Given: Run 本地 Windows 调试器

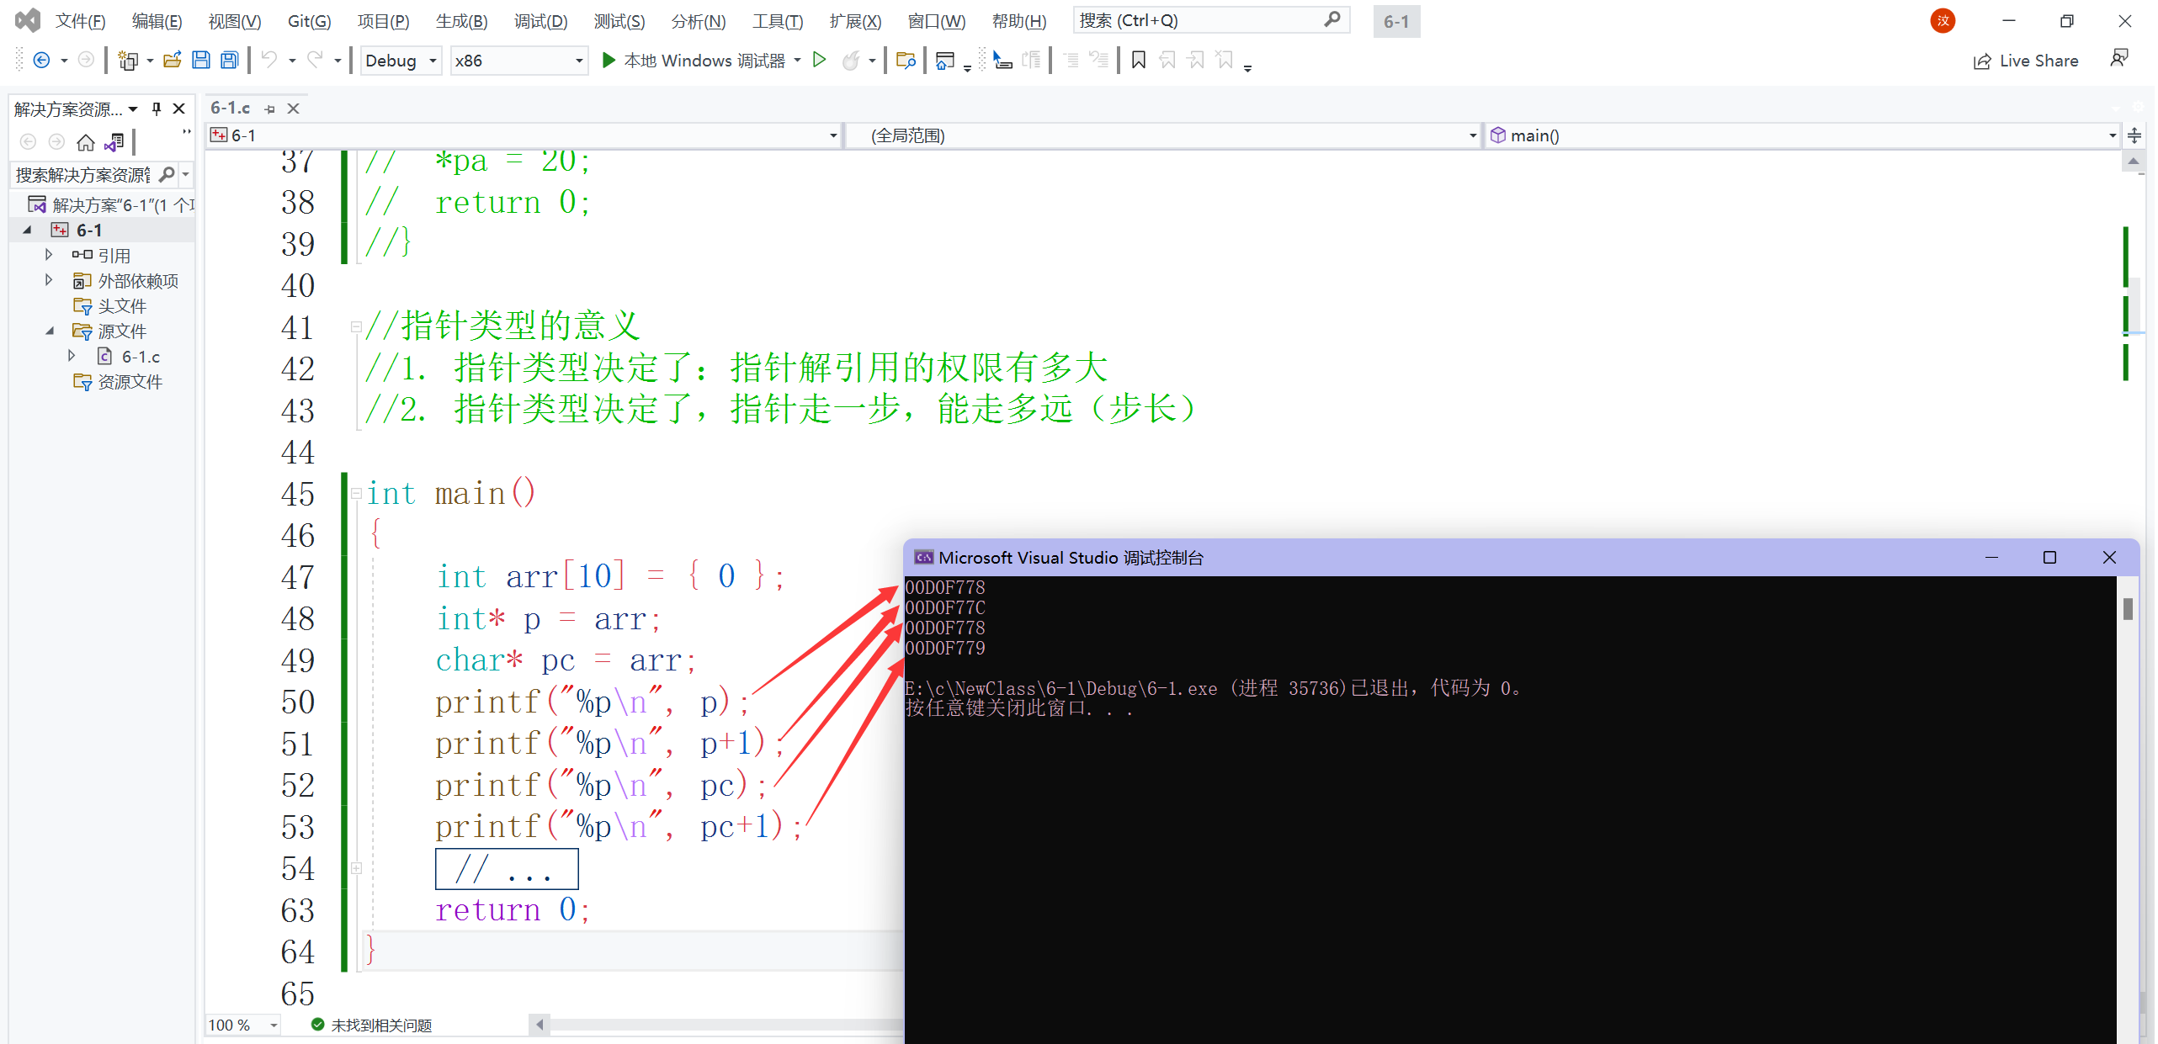Looking at the screenshot, I should click(x=694, y=61).
